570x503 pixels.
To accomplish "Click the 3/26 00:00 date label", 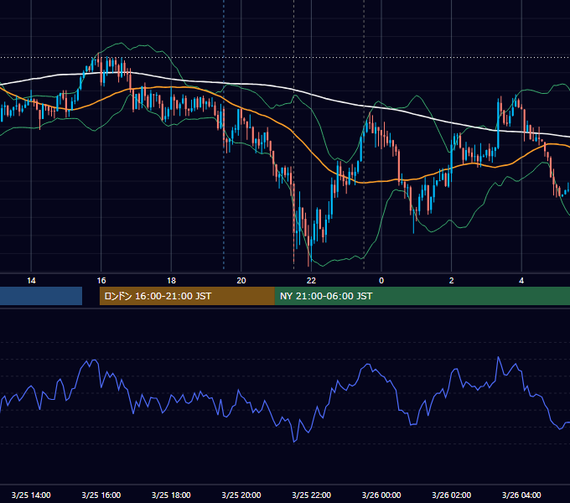I will pos(381,495).
